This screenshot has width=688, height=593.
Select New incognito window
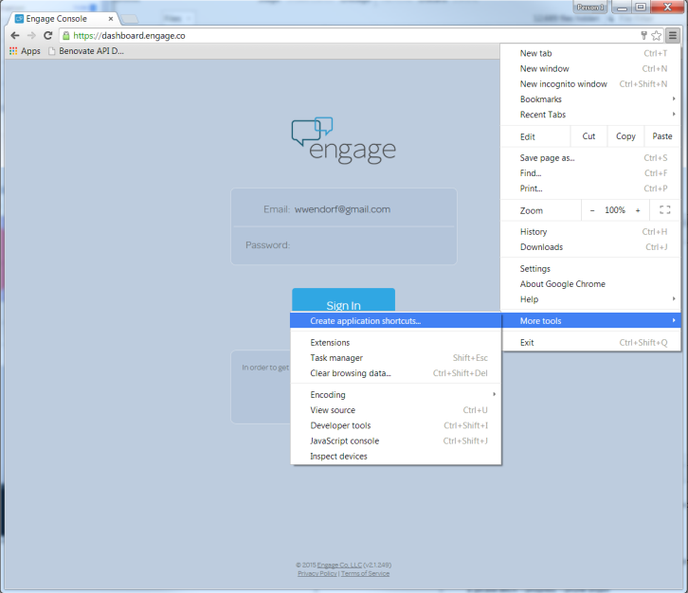(x=590, y=83)
